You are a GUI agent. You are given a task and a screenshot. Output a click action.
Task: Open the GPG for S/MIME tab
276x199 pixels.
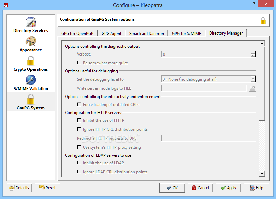(x=187, y=34)
